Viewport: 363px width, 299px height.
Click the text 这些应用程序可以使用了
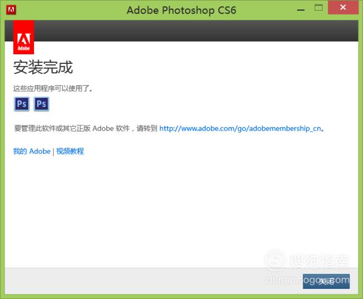52,88
